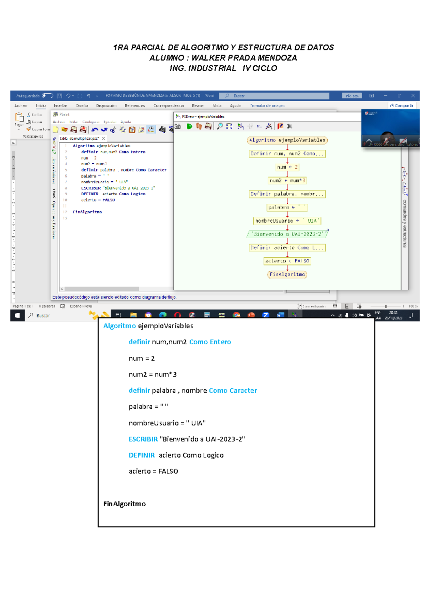Image resolution: width=427 pixels, height=605 pixels.
Task: Click the Compartir button in Word
Action: click(x=401, y=106)
